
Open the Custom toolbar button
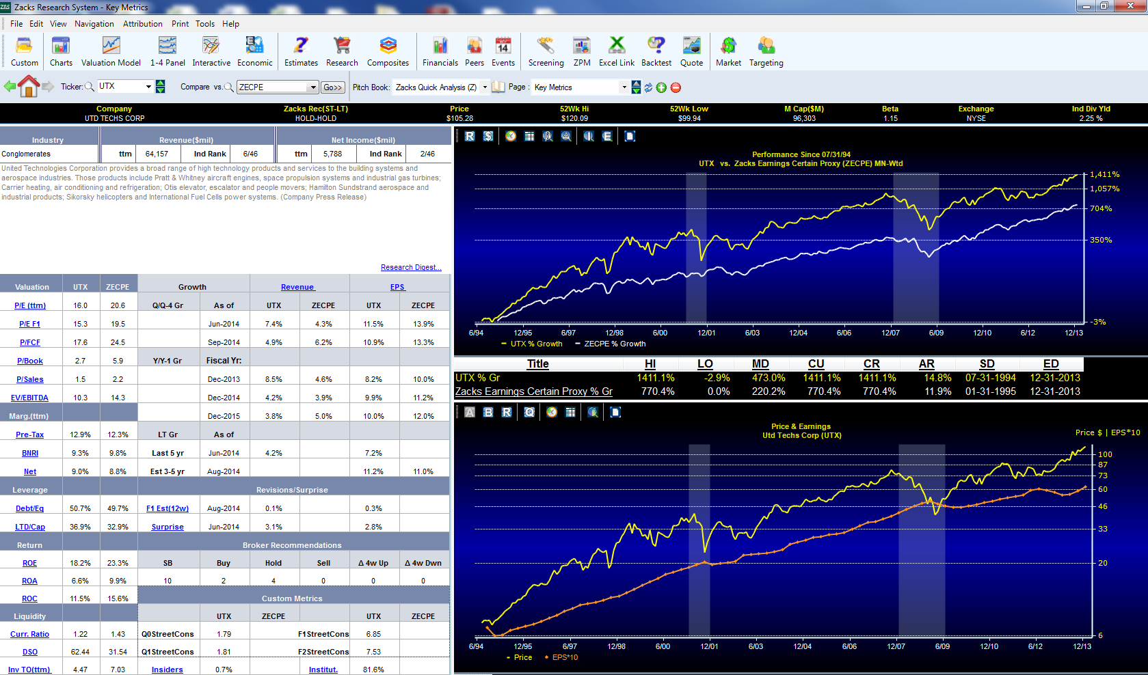coord(24,51)
